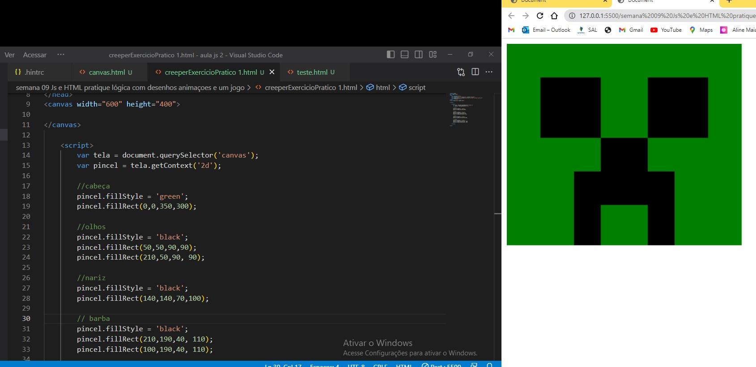The height and width of the screenshot is (367, 756).
Task: Reload the browser page
Action: [x=540, y=16]
